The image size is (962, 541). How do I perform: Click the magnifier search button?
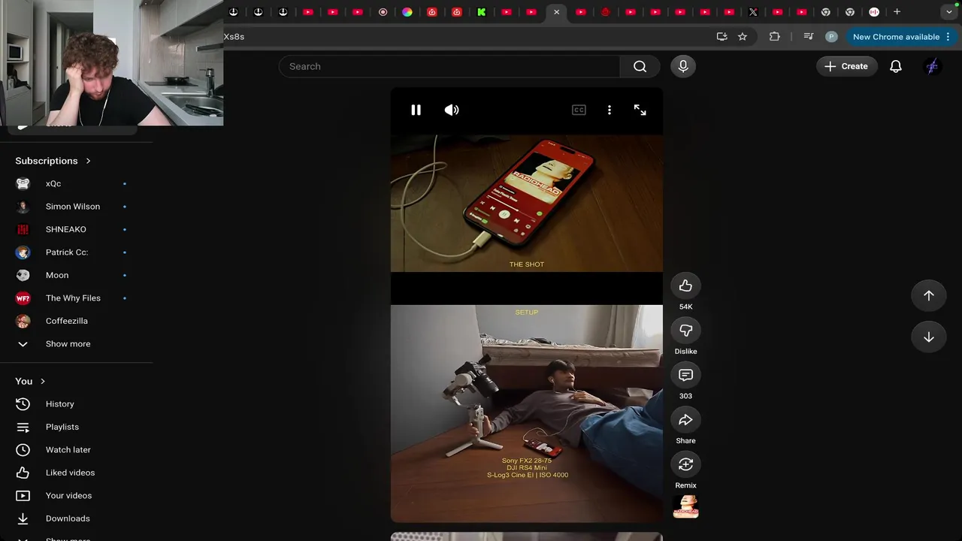[640, 66]
